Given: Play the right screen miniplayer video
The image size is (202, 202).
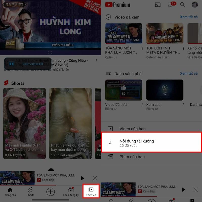Looking at the screenshot, I should 184,190.
